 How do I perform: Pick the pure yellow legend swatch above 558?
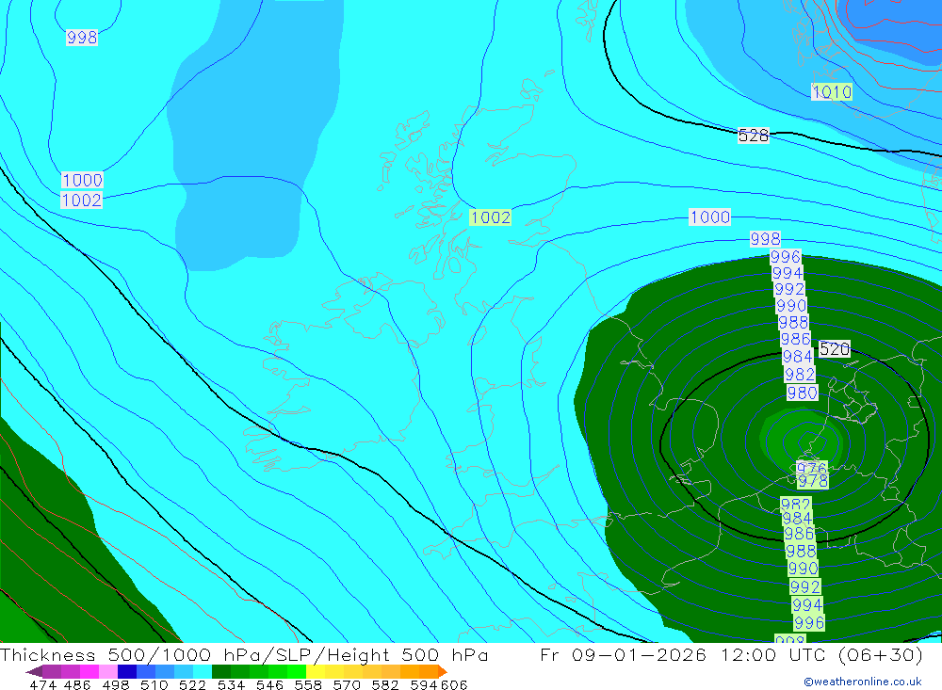[x=316, y=671]
